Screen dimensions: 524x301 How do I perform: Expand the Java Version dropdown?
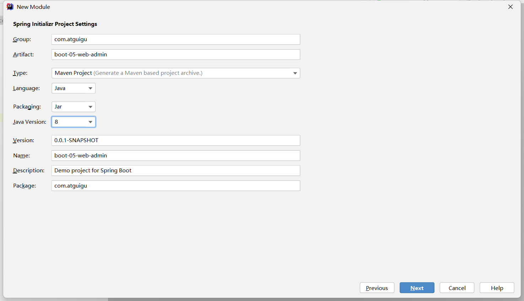(73, 122)
